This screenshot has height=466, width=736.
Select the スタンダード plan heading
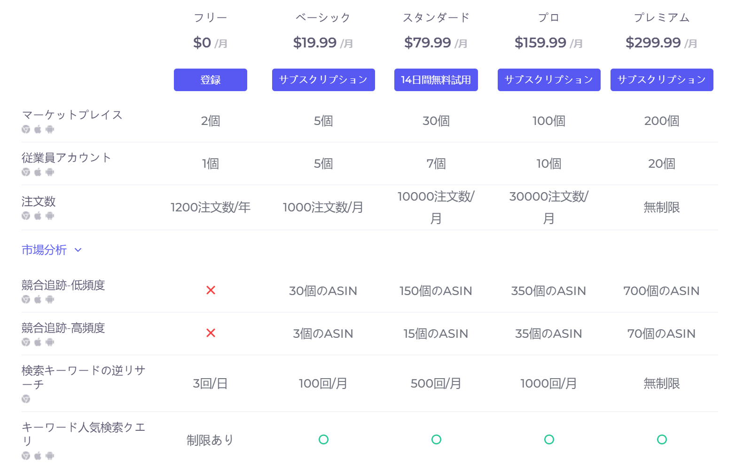coord(436,18)
